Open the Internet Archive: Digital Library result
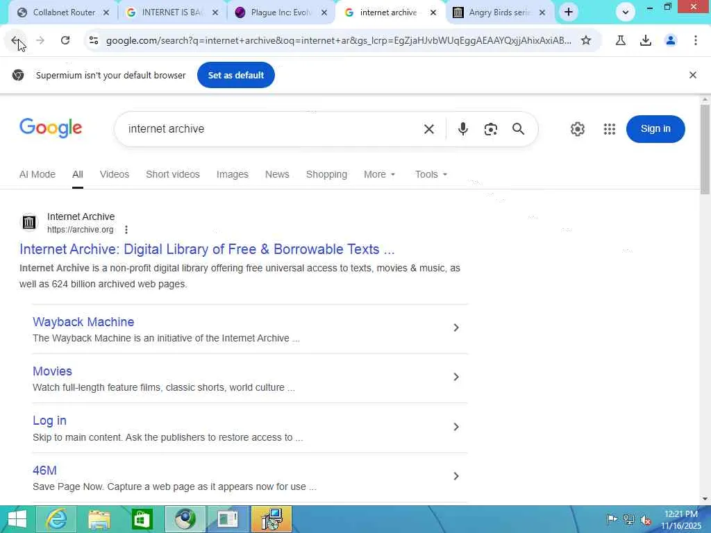The width and height of the screenshot is (711, 533). [207, 249]
